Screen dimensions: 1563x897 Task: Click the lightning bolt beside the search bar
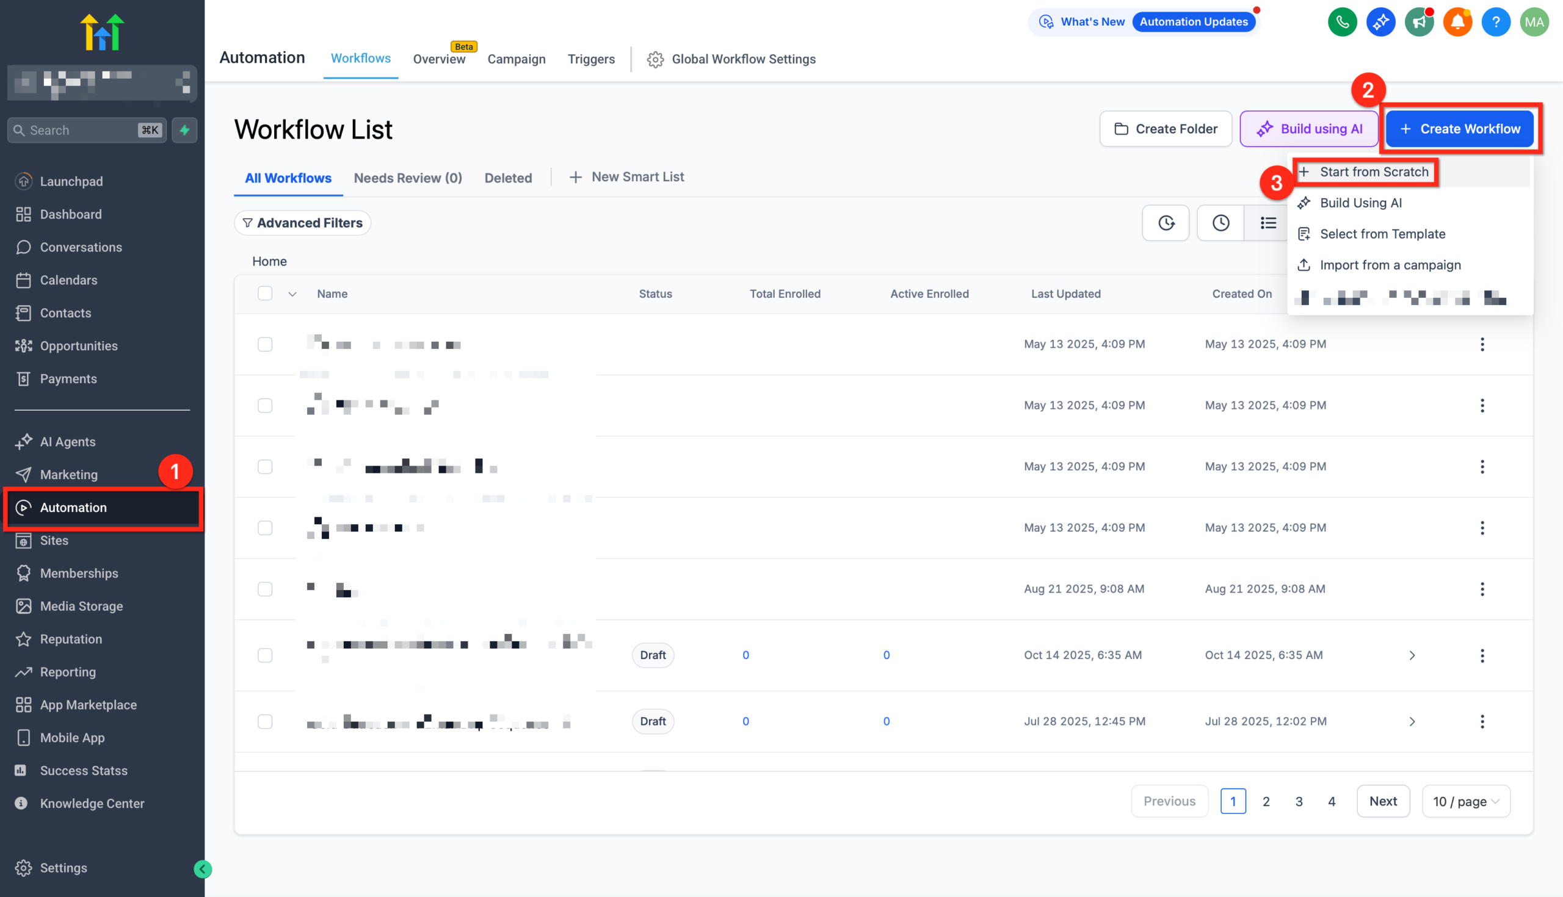(x=184, y=130)
